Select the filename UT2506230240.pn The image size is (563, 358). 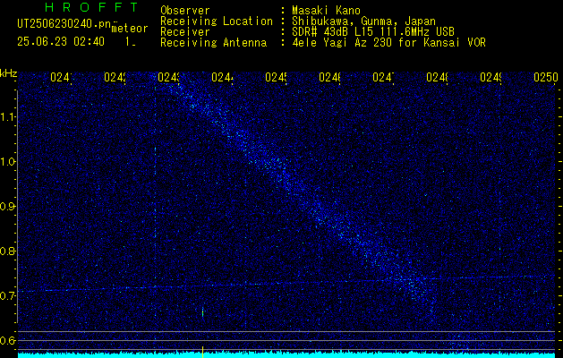point(64,24)
